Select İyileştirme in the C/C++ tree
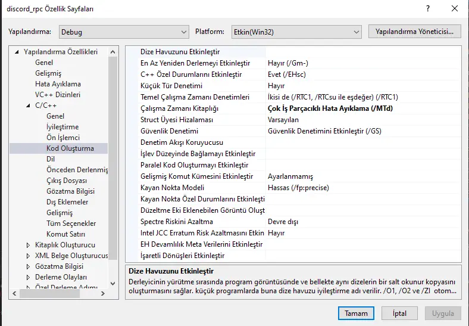Viewport: 469px width, 326px height. pos(62,127)
